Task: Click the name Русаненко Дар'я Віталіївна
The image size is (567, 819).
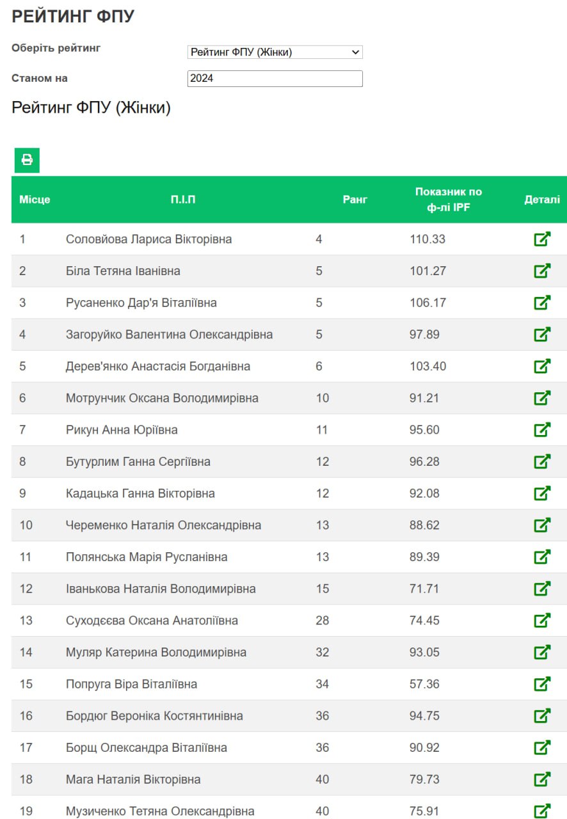Action: (141, 303)
